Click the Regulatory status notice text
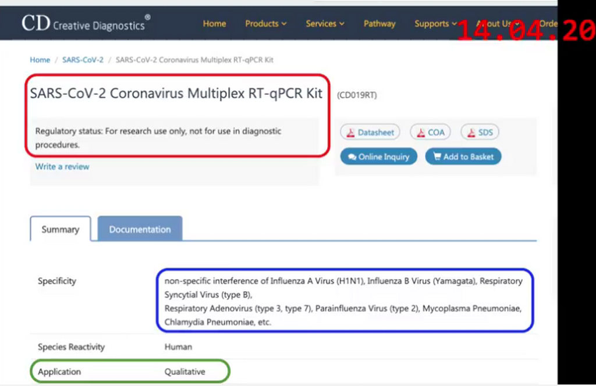Screen dimensions: 596x386 pos(158,138)
